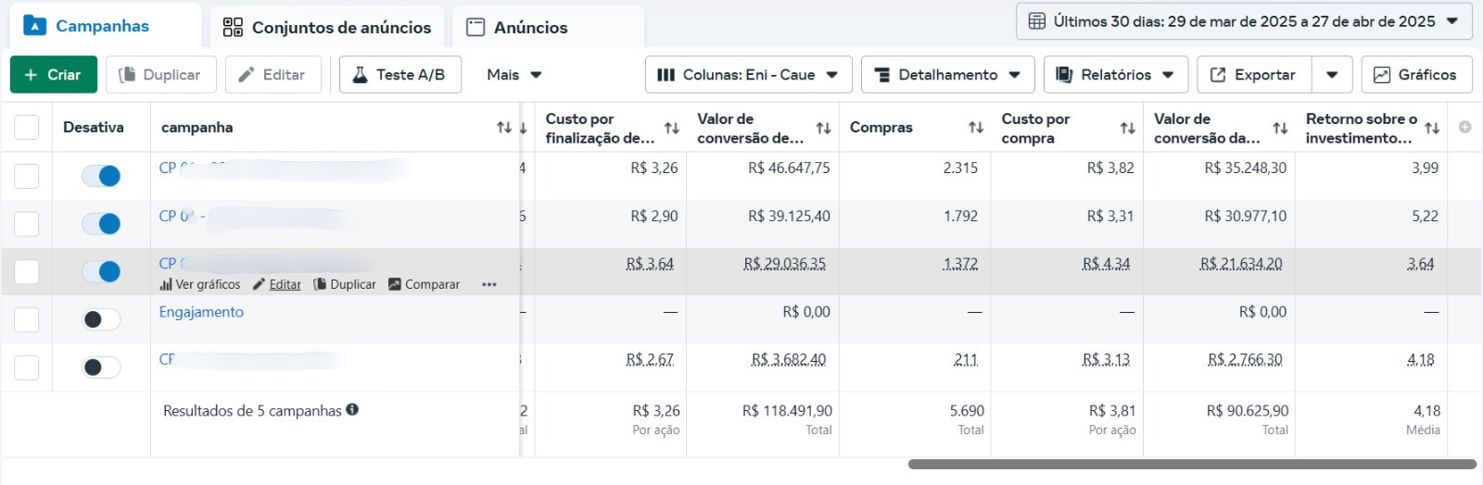Click the R$ 46.647,75 conversion value
This screenshot has width=1483, height=485.
(x=789, y=168)
